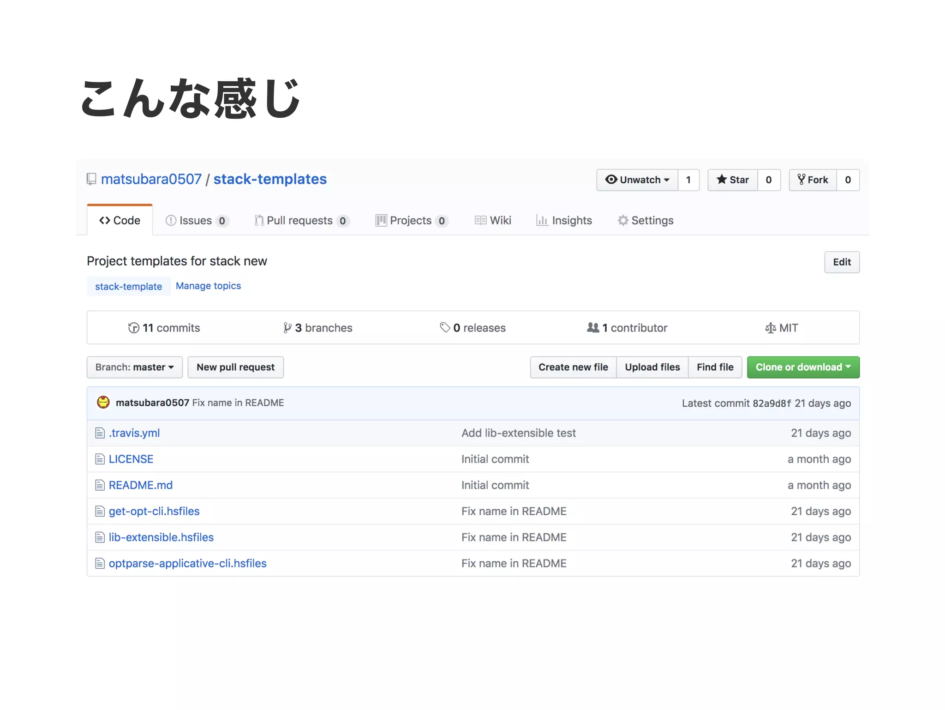Click the contributor people icon

593,328
